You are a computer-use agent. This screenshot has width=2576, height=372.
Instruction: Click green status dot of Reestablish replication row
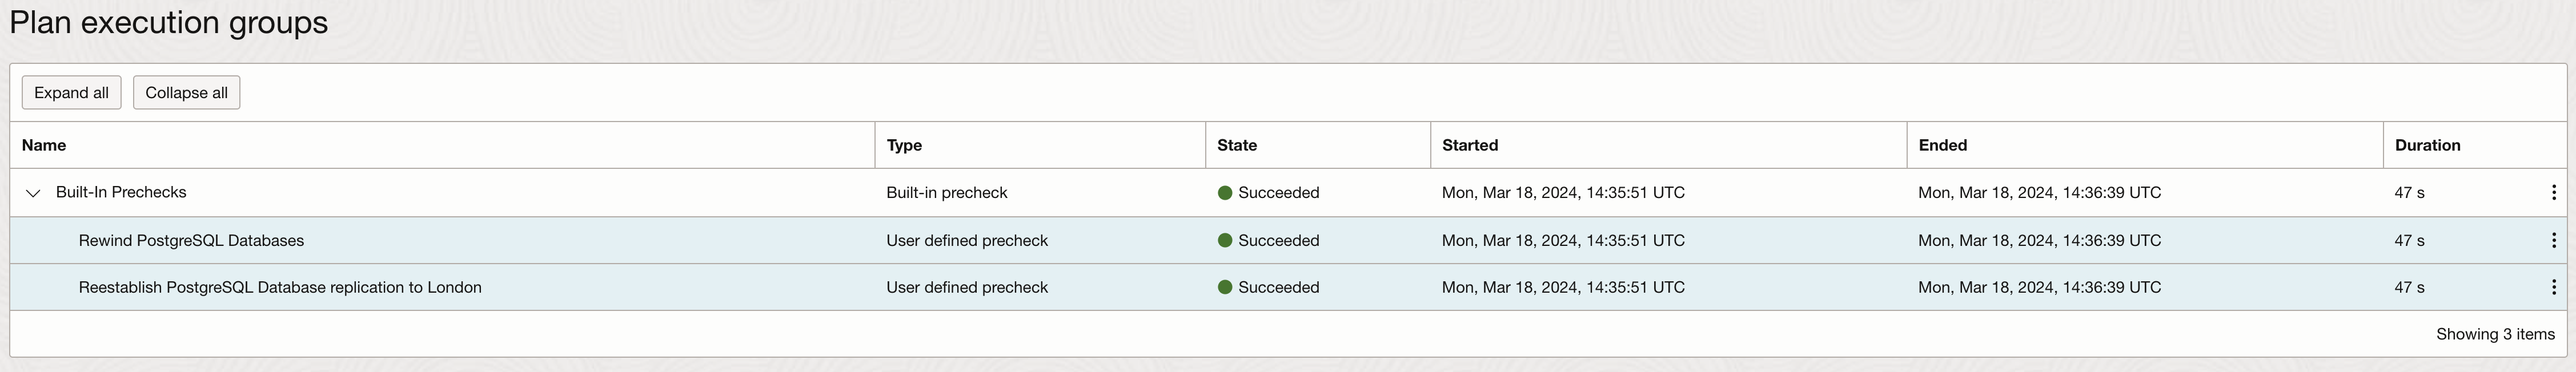[1224, 288]
